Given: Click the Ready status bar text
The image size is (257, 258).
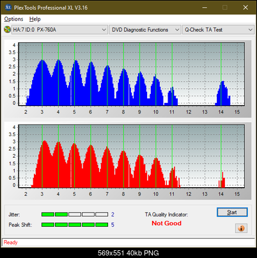Looking at the screenshot, I should pos(11,243).
